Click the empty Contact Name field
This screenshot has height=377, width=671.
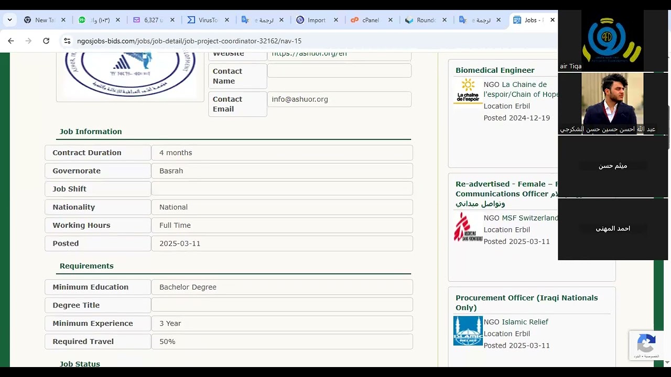point(339,71)
